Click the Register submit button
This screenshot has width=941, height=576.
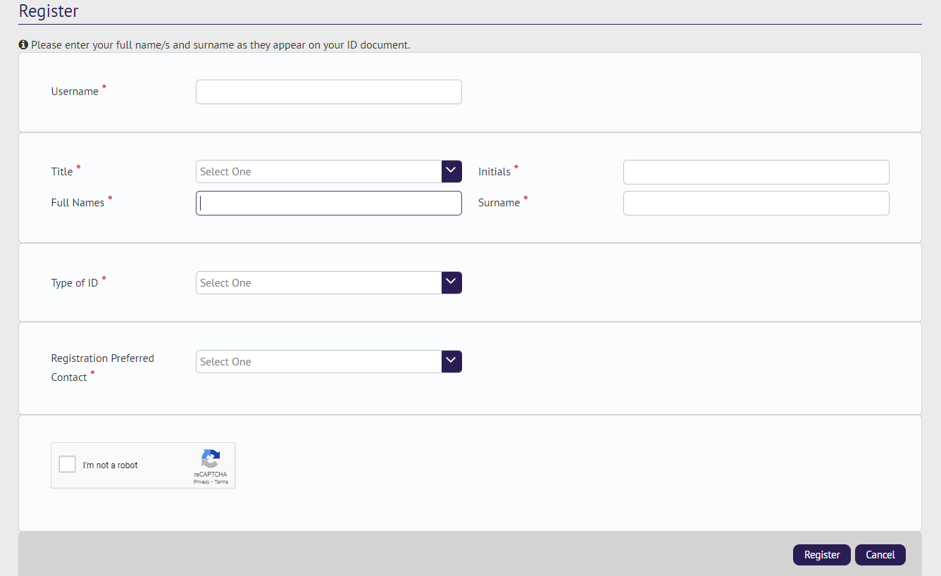coord(821,555)
